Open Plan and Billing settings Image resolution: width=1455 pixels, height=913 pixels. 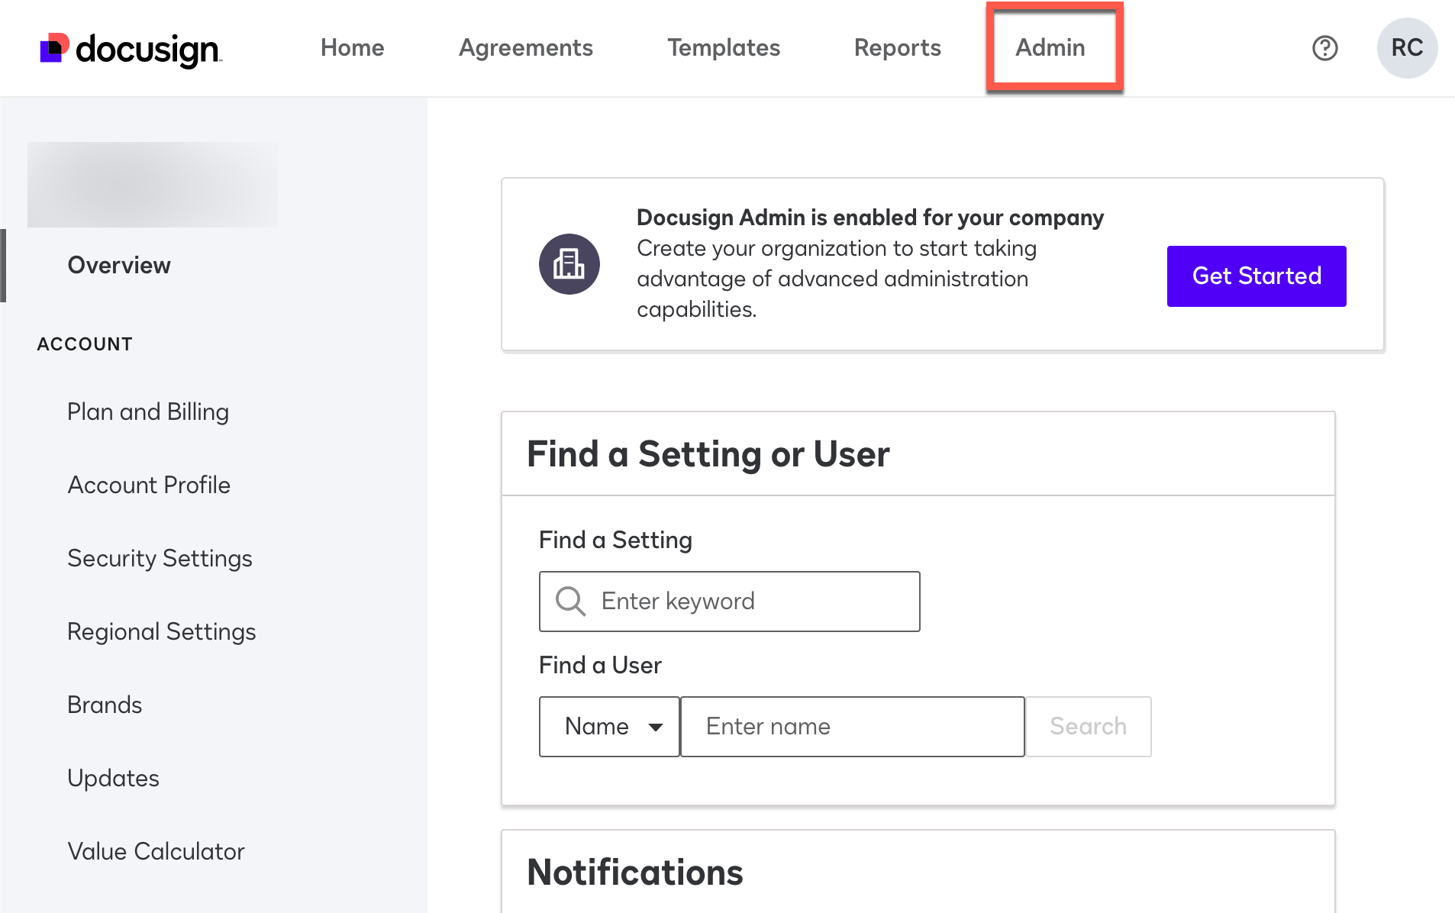(x=148, y=412)
